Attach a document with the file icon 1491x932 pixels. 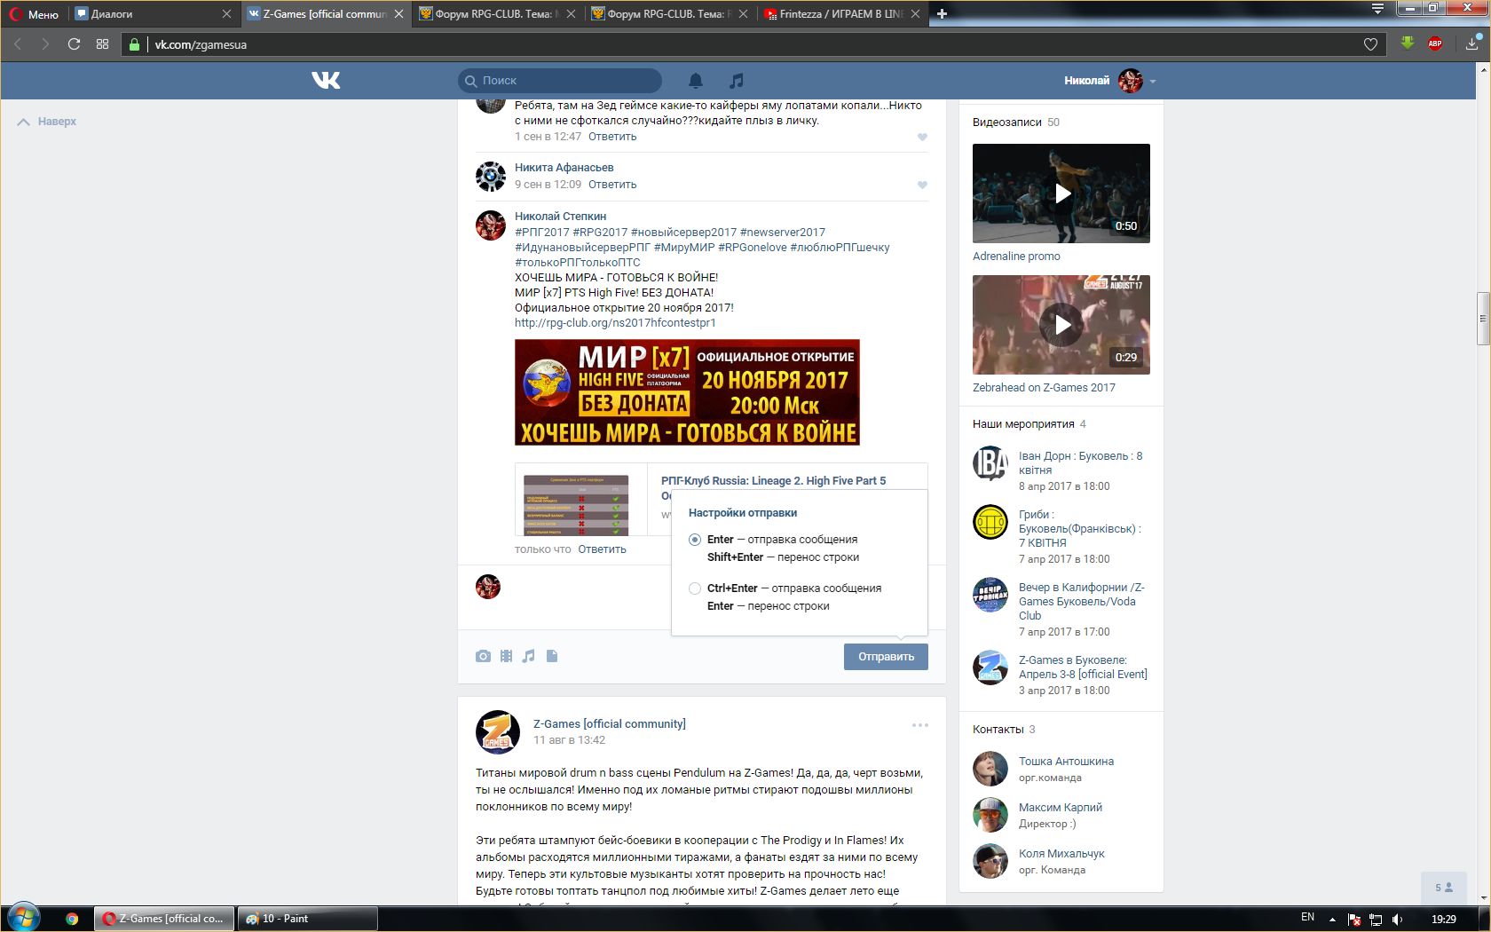(x=552, y=656)
